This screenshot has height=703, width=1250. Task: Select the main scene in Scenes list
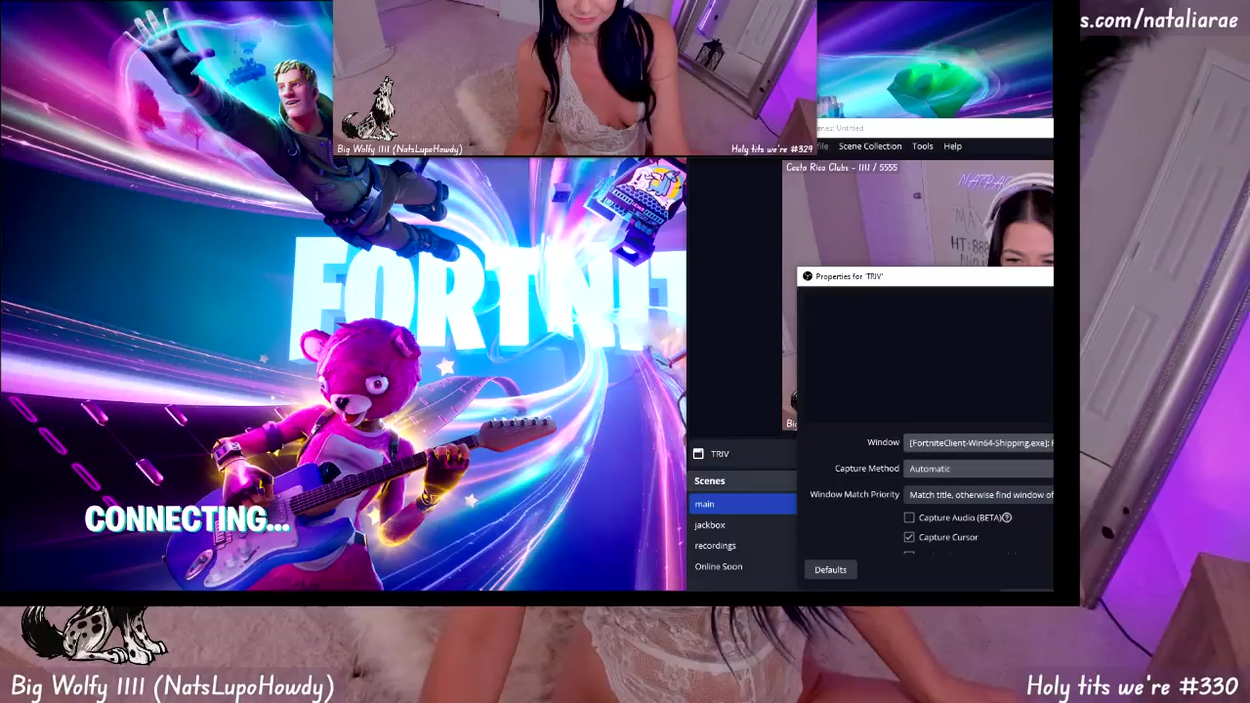743,504
